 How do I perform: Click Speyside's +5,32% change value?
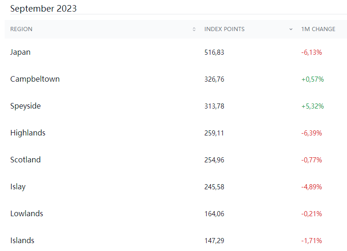(312, 106)
